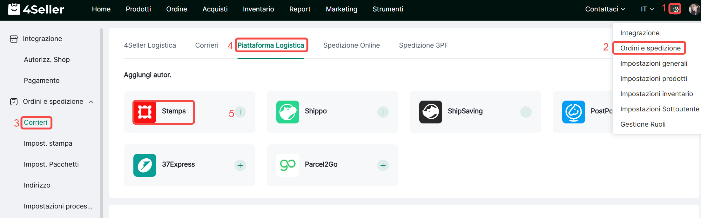Open the 4Seller Logistica tab

click(x=150, y=45)
